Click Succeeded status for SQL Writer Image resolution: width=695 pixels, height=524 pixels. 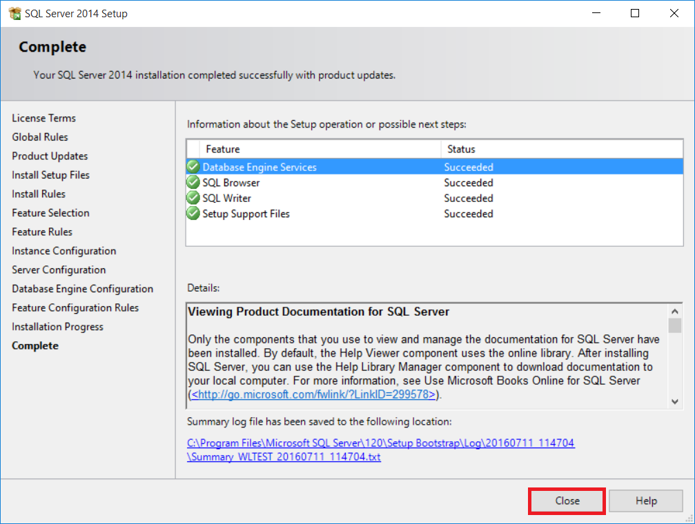(469, 198)
